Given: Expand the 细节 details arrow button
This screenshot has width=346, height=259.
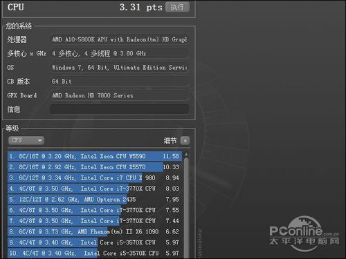Looking at the screenshot, I should tap(185, 140).
